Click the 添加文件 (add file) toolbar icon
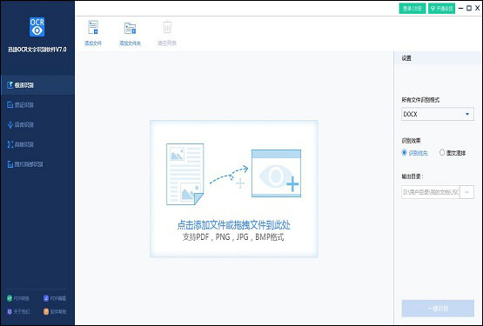This screenshot has height=326, width=483. (x=93, y=33)
